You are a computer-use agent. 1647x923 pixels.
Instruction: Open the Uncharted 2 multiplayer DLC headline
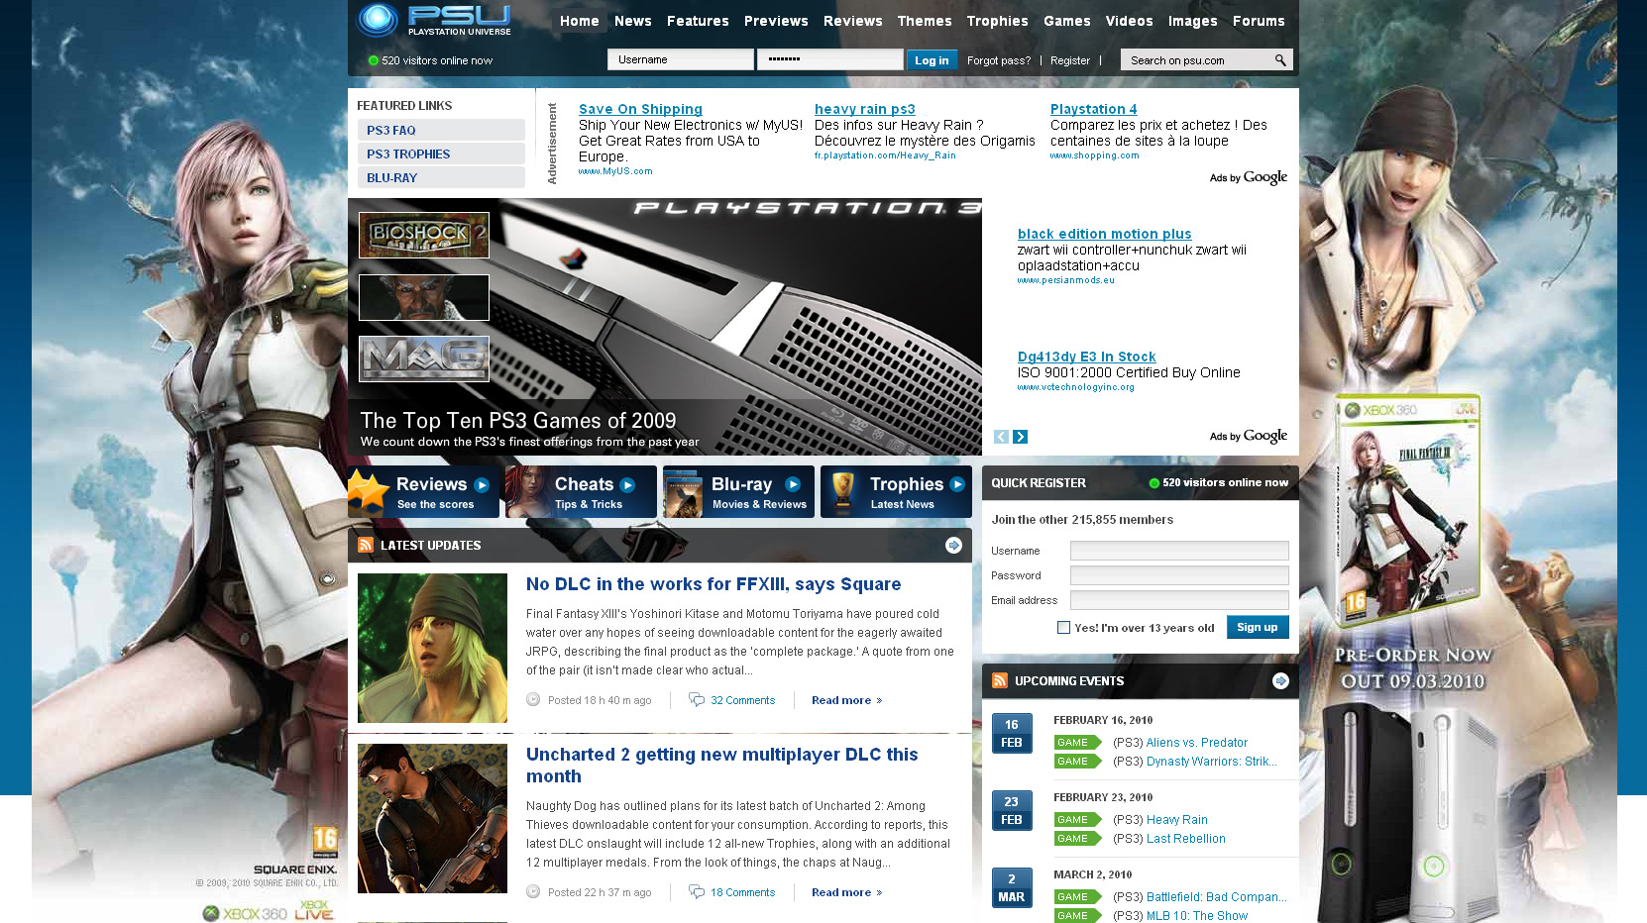pyautogui.click(x=722, y=766)
